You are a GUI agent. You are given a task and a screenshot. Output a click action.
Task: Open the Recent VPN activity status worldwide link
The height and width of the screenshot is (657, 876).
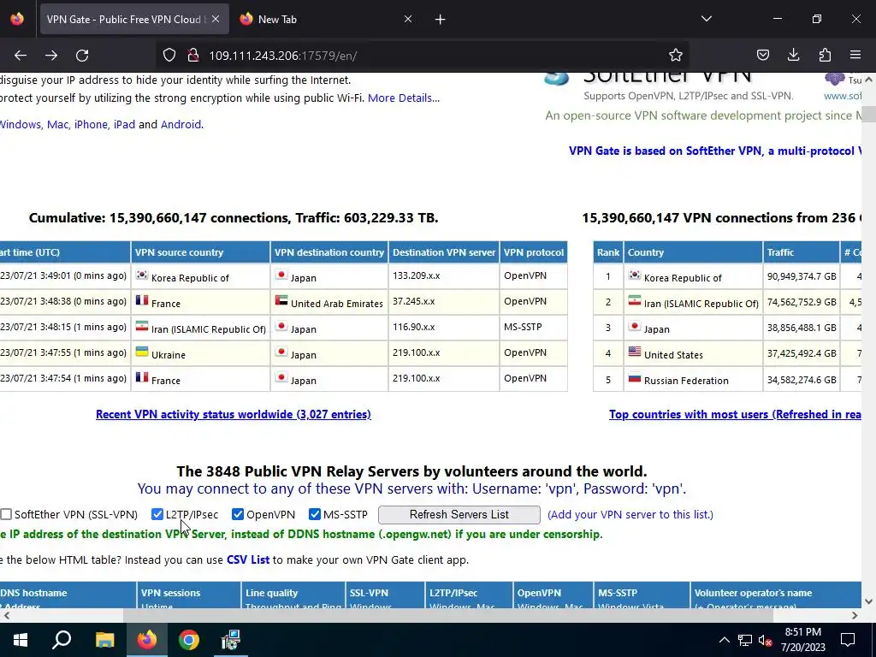pos(234,415)
